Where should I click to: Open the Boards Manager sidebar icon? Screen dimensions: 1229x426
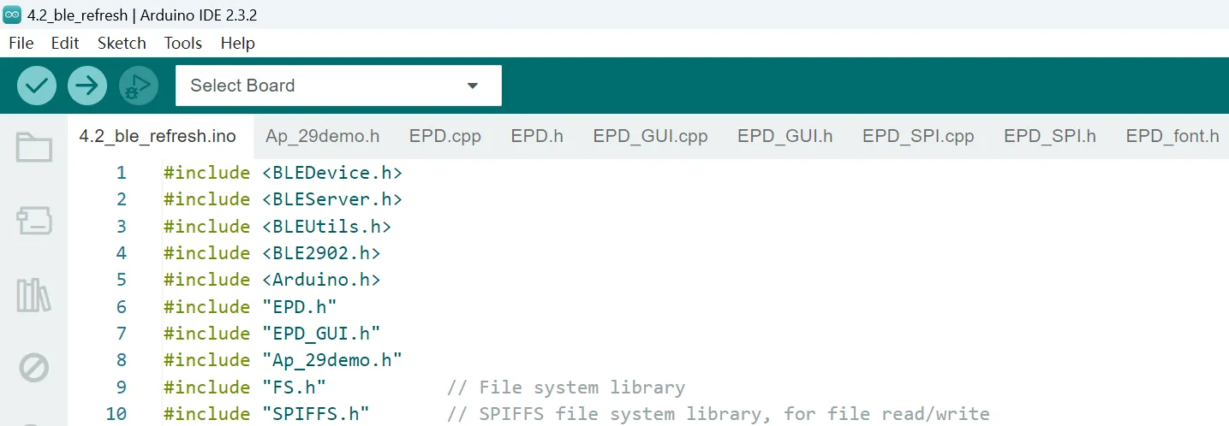(x=34, y=222)
